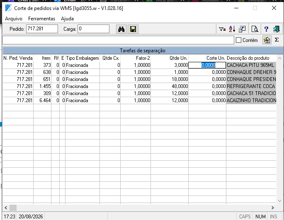This screenshot has width=284, height=220.
Task: Click the refresh list icon beside Contém
Action: pyautogui.click(x=267, y=40)
